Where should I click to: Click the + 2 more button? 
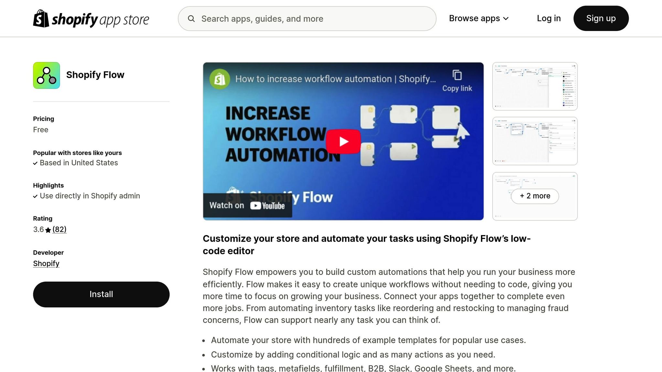point(535,196)
